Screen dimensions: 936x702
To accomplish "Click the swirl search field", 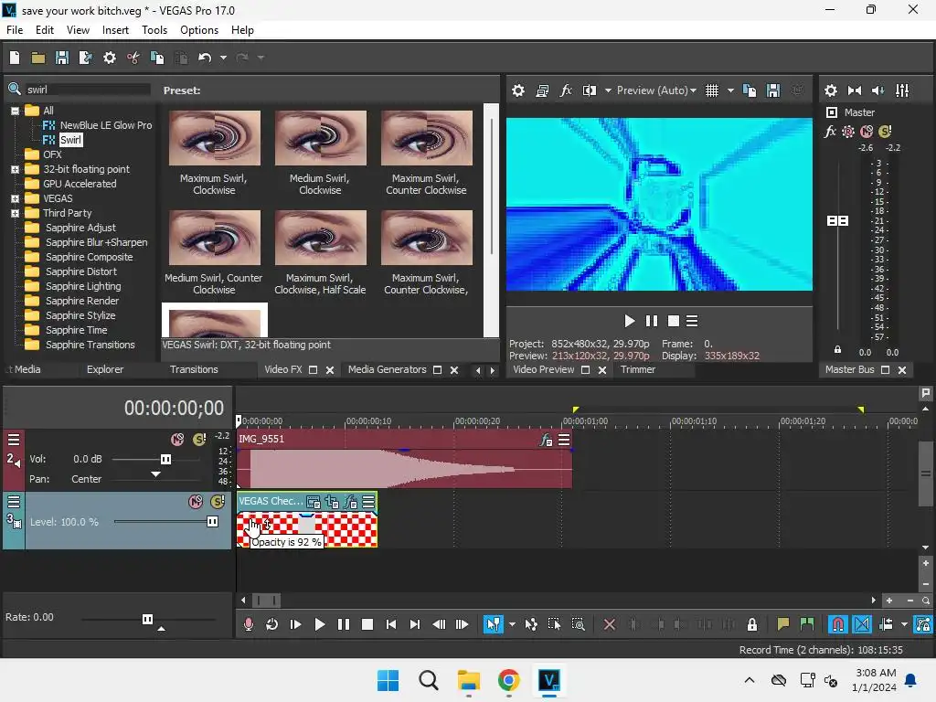I will click(x=87, y=89).
